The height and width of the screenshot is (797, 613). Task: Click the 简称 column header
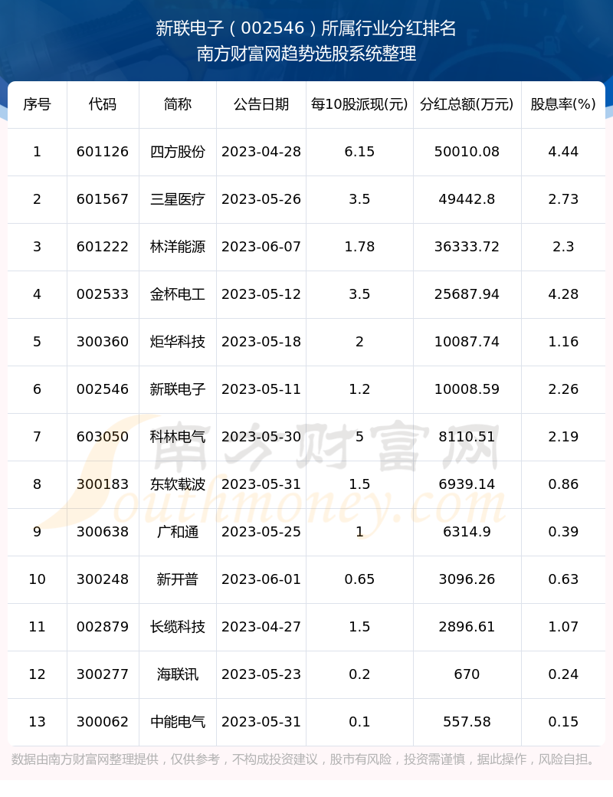coord(178,104)
